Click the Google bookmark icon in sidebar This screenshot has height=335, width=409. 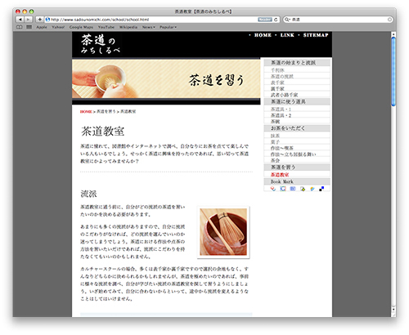tap(283, 189)
